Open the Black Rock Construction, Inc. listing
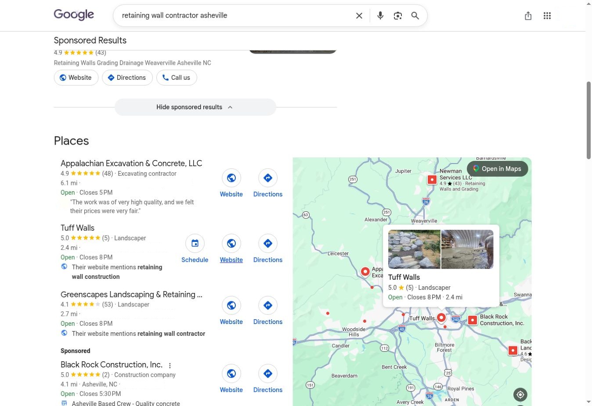592x406 pixels. 112,365
